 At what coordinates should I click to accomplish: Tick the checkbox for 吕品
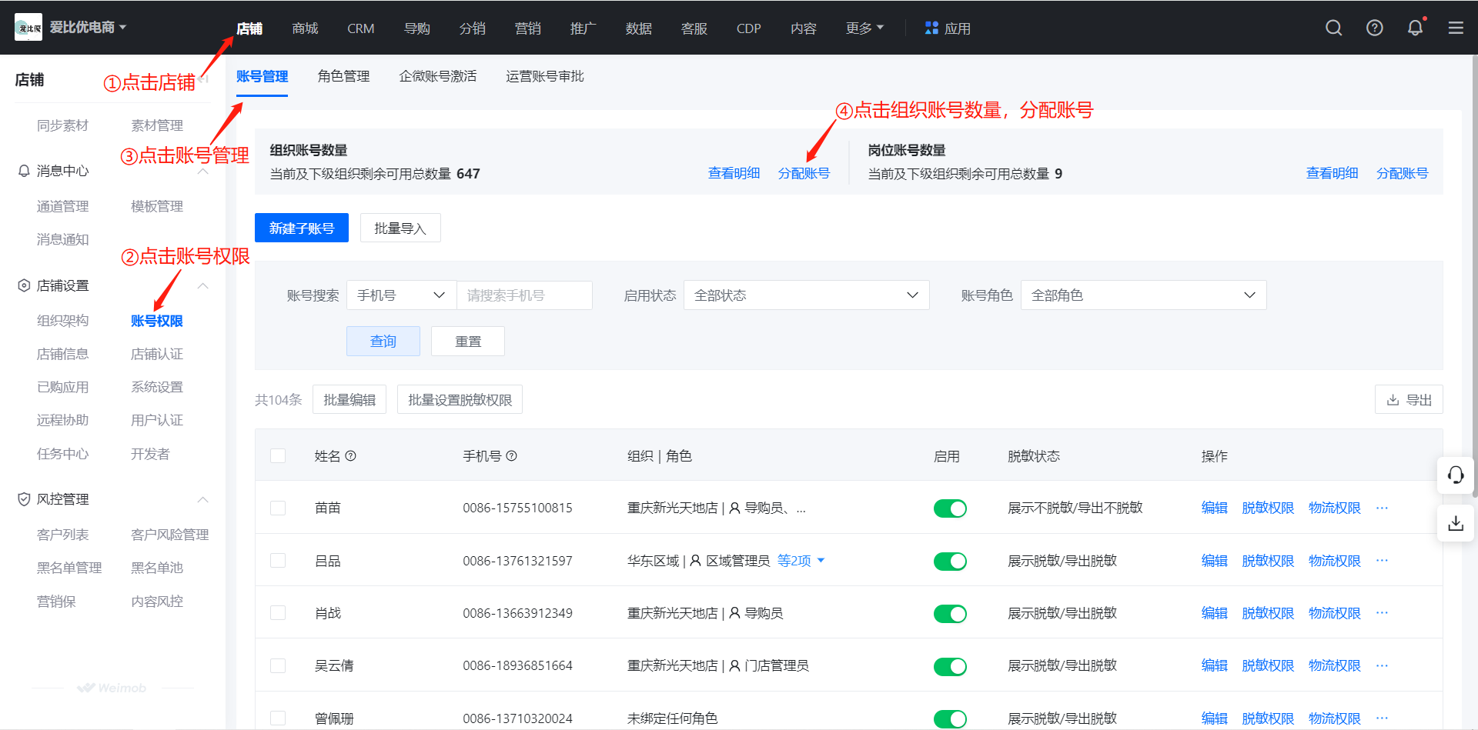(278, 561)
